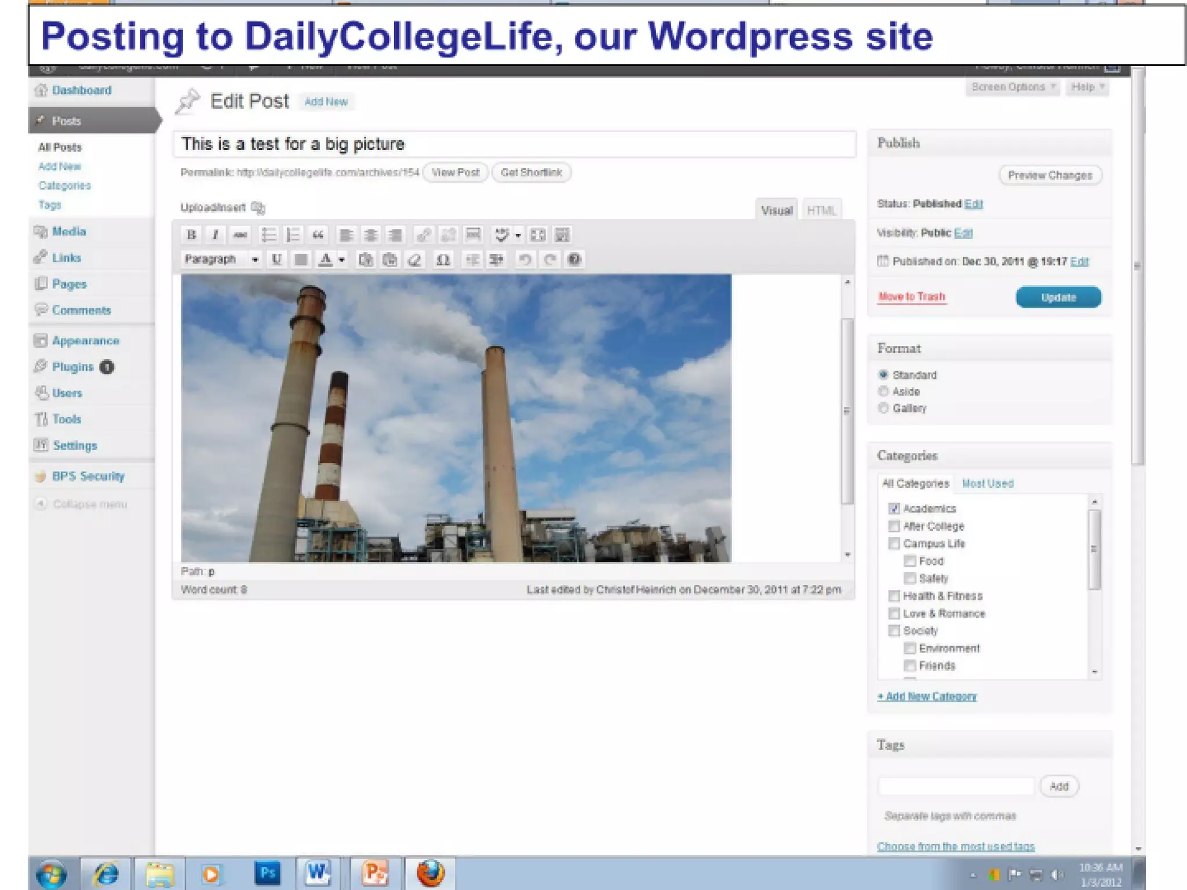Align text left

346,235
